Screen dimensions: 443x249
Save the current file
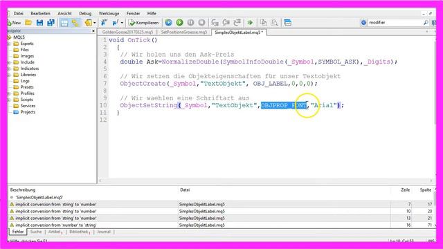40,23
